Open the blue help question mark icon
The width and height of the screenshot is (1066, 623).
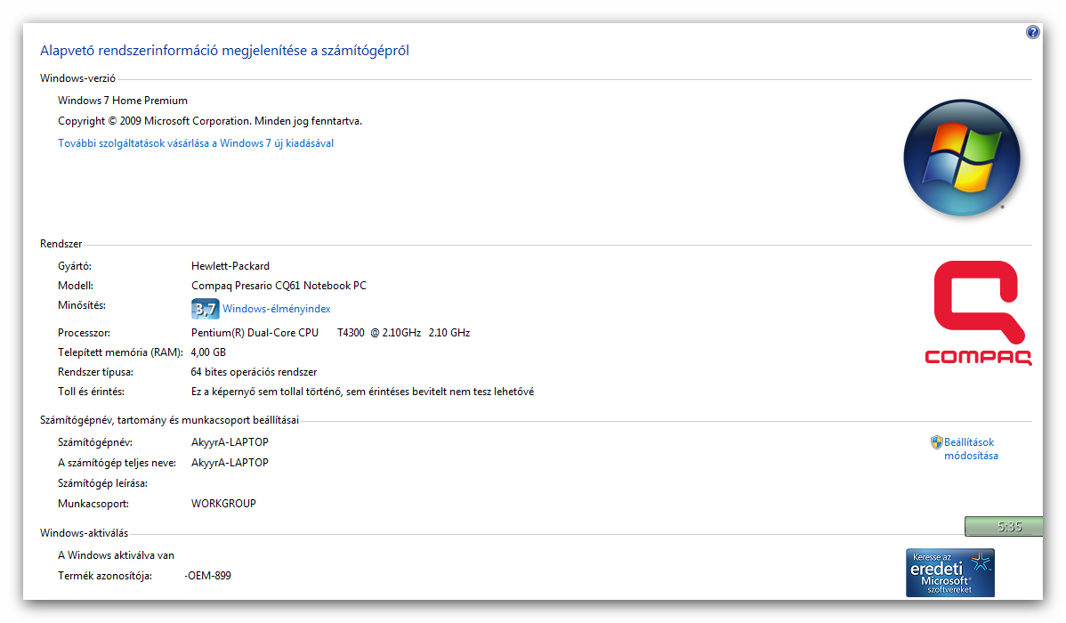click(x=1033, y=32)
